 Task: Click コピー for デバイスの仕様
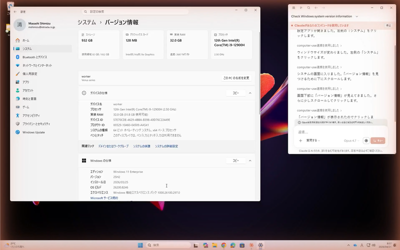pos(235,93)
